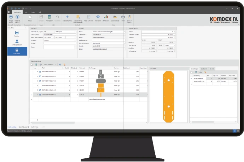The width and height of the screenshot is (244, 162).
Task: Click the trash icon in Bewerkingen toolbar
Action: tap(196, 72)
